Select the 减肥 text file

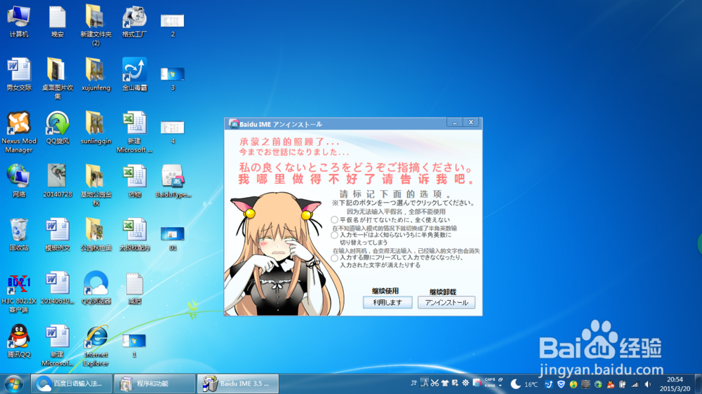pyautogui.click(x=134, y=287)
